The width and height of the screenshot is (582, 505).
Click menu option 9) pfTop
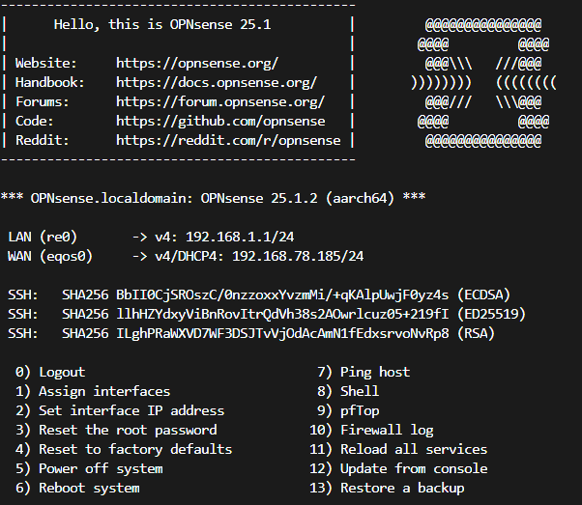(348, 410)
